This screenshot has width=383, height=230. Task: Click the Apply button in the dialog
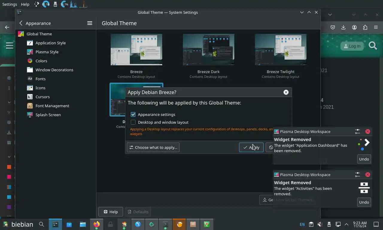251,147
